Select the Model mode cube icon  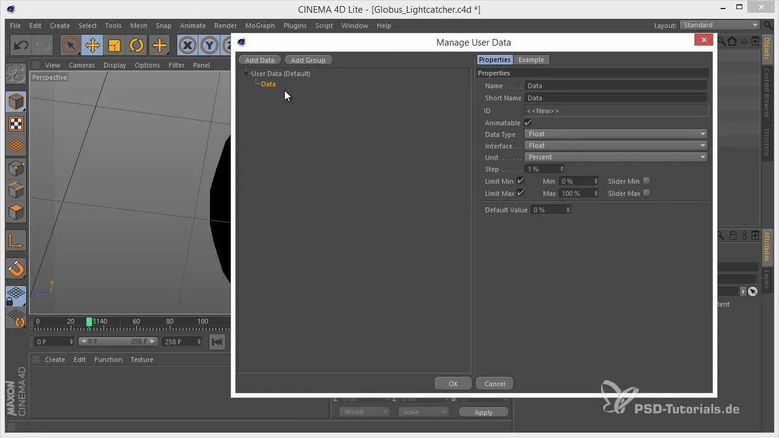16,102
